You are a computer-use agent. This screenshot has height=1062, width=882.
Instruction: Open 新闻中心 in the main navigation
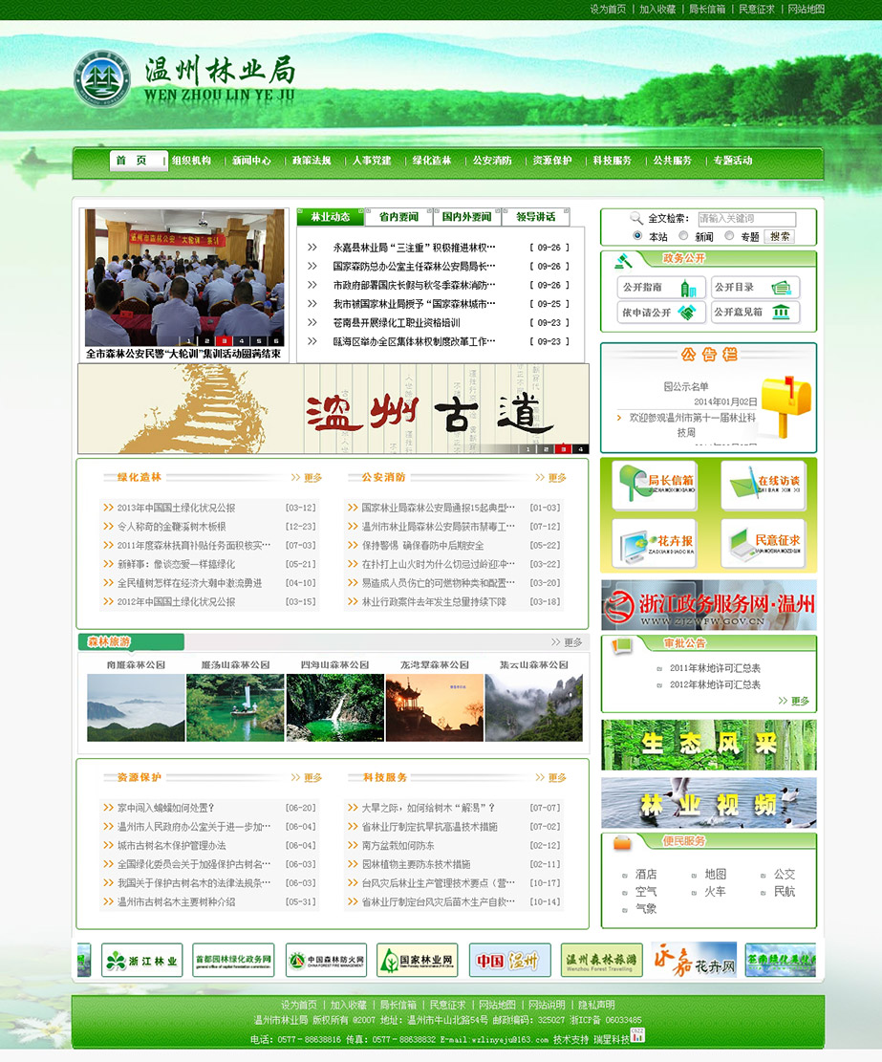[x=252, y=161]
